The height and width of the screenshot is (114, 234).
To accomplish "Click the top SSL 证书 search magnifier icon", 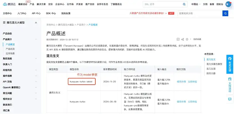I will (x=184, y=4).
